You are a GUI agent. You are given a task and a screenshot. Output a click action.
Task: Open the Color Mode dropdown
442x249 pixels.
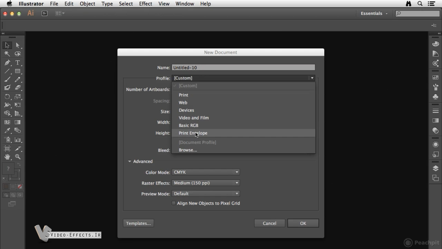206,172
